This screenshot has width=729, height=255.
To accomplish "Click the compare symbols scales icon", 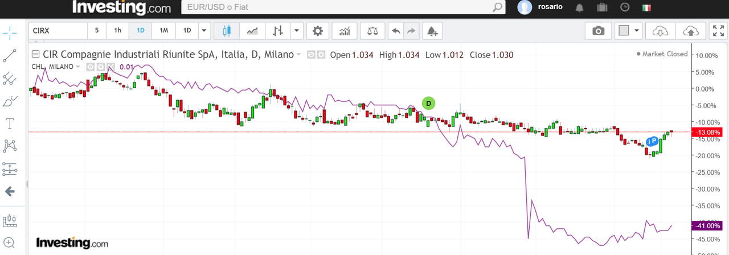I will pos(372,31).
